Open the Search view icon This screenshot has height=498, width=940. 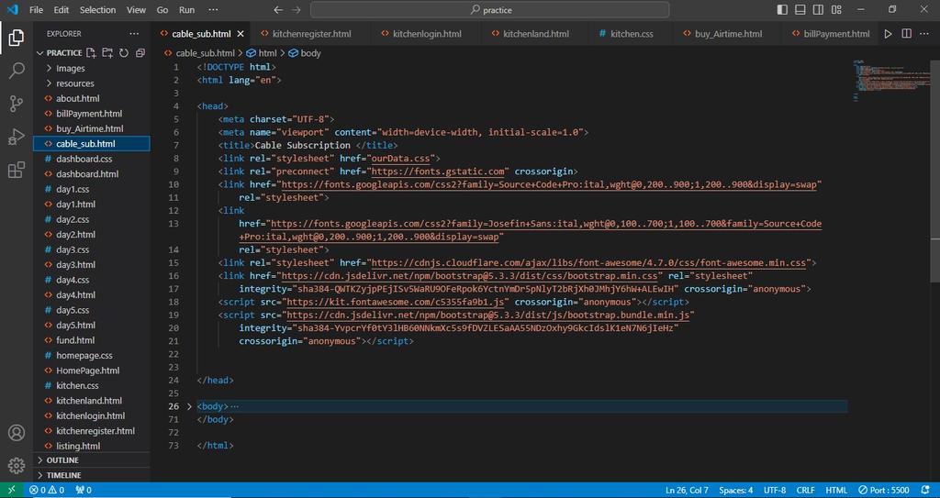click(17, 71)
